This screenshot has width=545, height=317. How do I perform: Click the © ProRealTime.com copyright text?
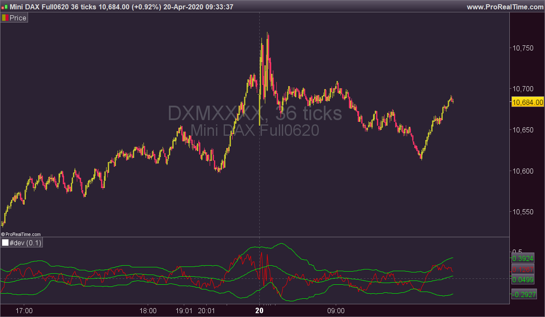pos(21,234)
